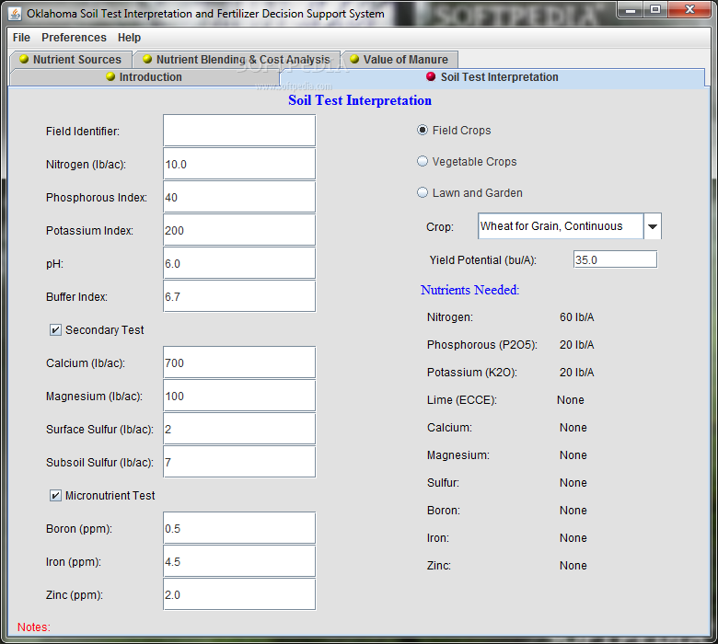The width and height of the screenshot is (718, 644).
Task: Click the Magnesium (lb/ac) field showing 100
Action: (239, 396)
